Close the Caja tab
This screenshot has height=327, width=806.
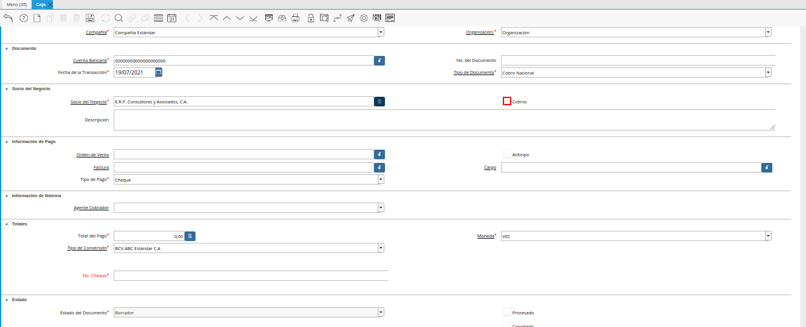pos(51,4)
